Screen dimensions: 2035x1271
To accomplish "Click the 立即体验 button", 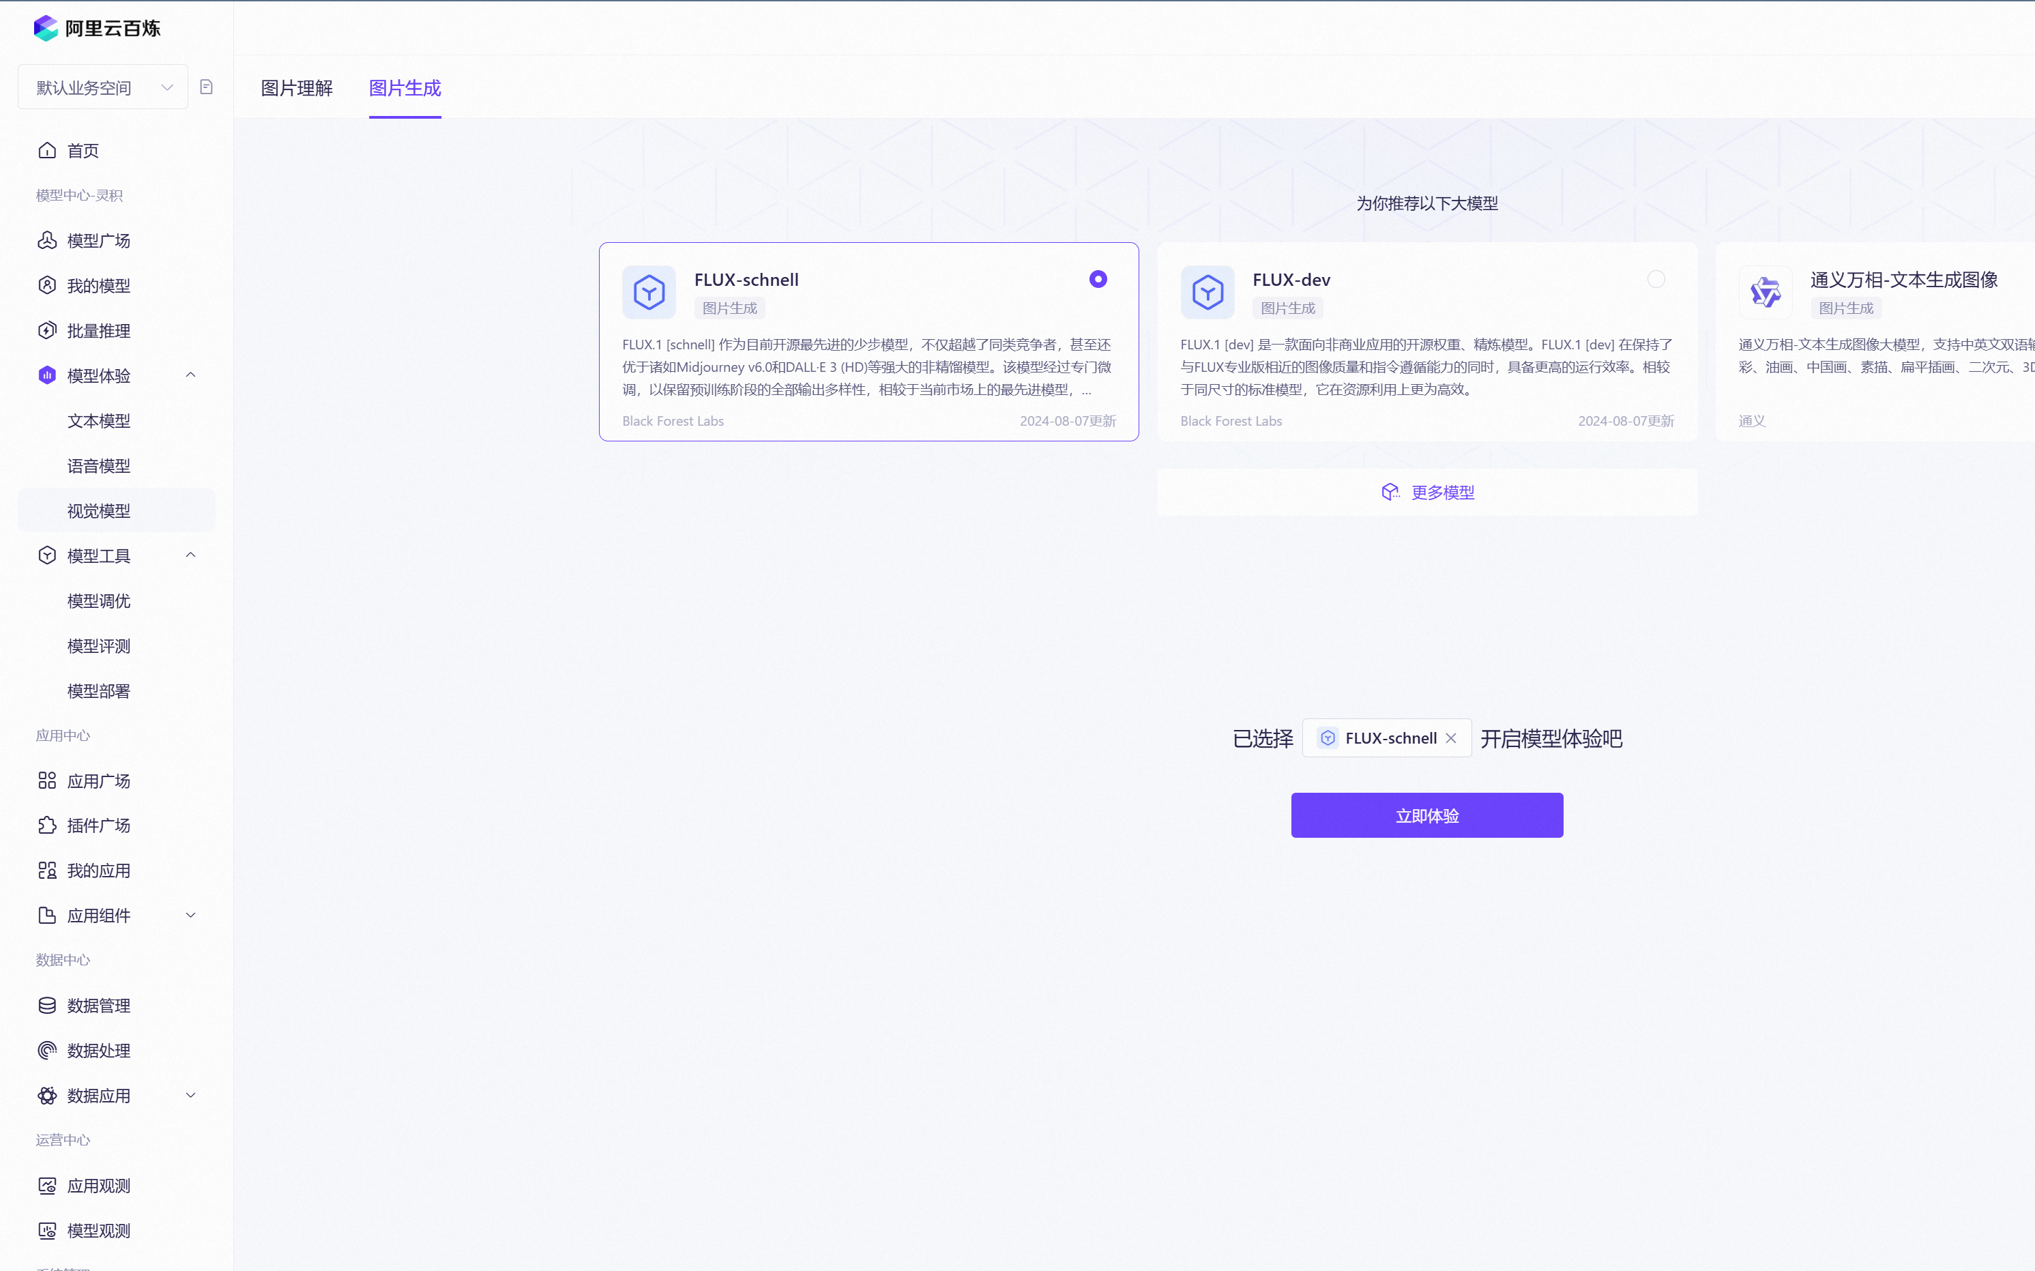I will tap(1426, 815).
